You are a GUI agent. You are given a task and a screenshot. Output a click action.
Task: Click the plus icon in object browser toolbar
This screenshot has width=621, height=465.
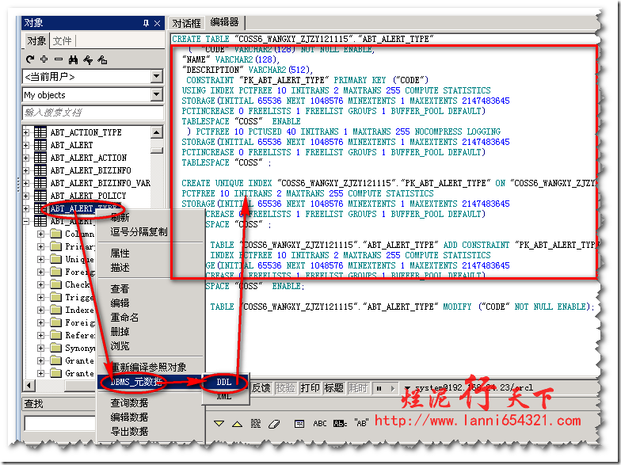coord(44,59)
